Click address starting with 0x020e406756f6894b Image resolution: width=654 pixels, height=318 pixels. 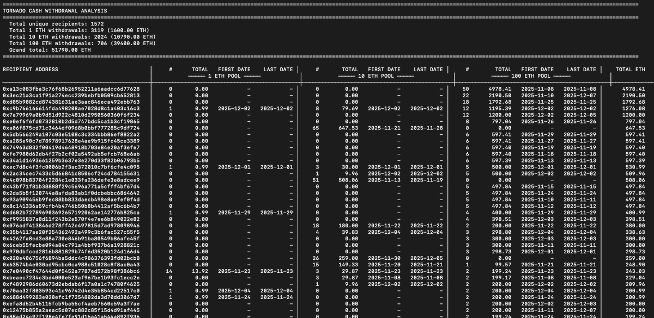[71, 259]
